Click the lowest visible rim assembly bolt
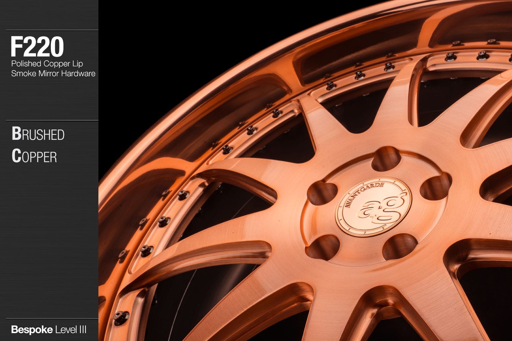Screen dimensions: 512x341 pos(121,316)
